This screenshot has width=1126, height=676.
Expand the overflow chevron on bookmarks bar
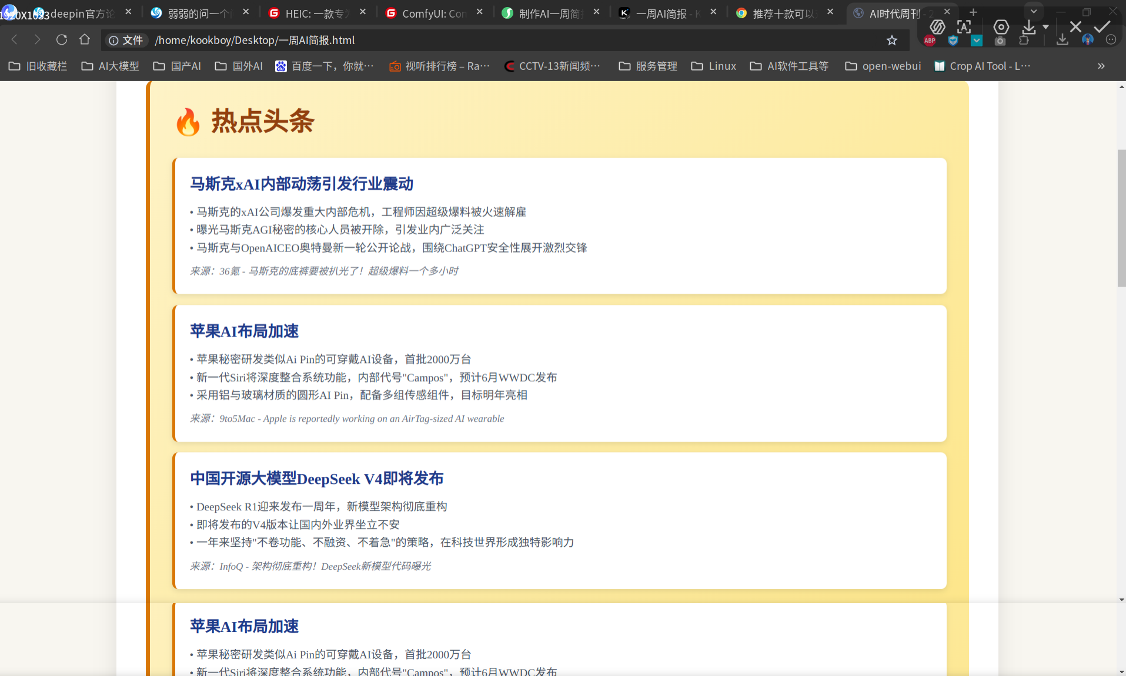[1100, 66]
